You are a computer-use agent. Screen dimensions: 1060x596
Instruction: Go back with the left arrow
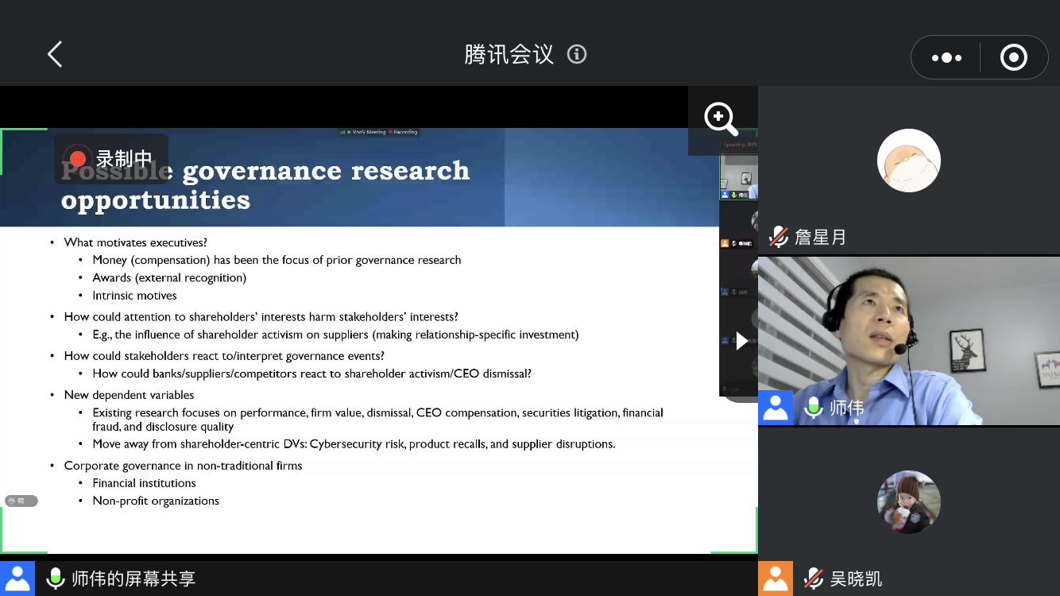pos(55,55)
